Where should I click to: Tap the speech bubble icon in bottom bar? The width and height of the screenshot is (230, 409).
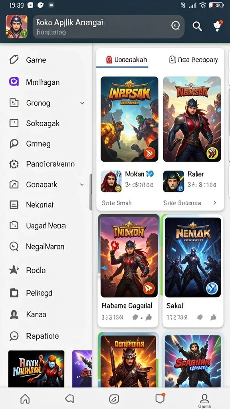69,399
